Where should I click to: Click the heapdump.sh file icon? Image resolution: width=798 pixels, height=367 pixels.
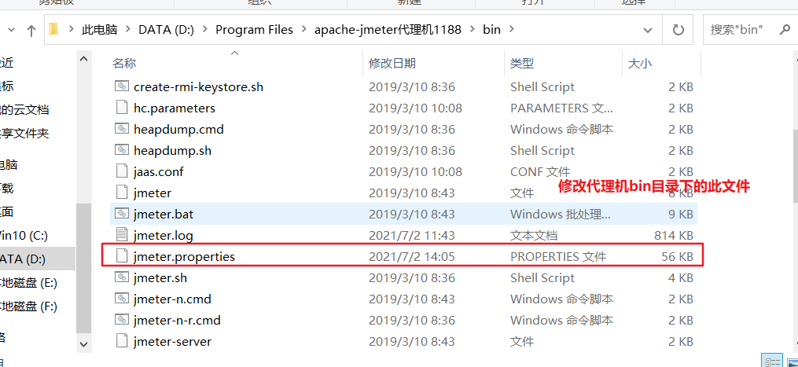click(121, 151)
